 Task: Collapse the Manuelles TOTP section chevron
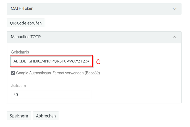[175, 37]
